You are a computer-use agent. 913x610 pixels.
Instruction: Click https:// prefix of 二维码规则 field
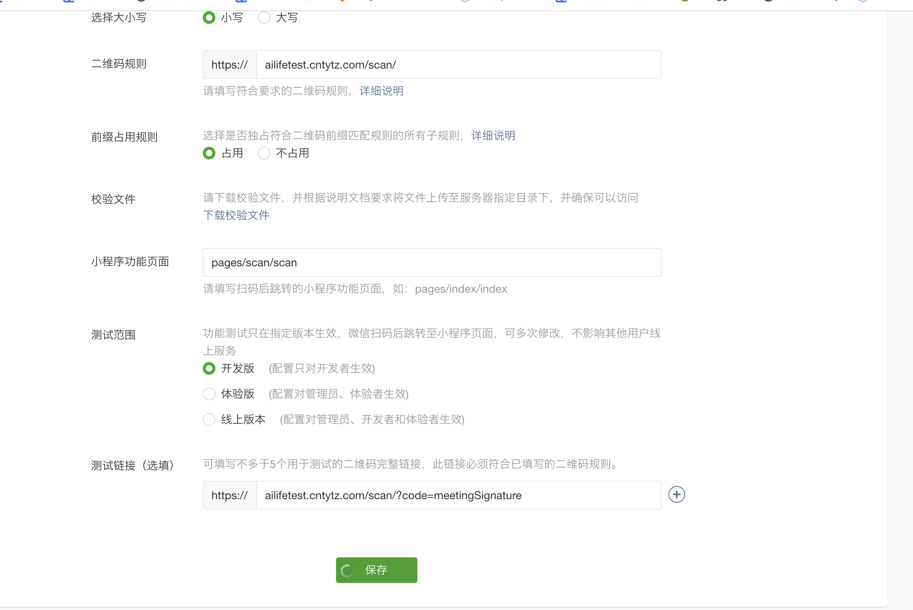click(x=229, y=65)
